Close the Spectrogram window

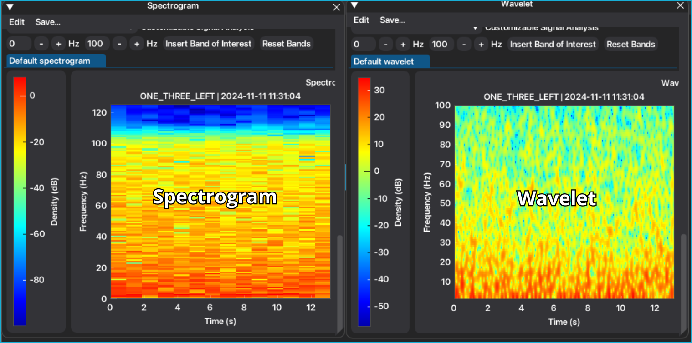coord(337,7)
